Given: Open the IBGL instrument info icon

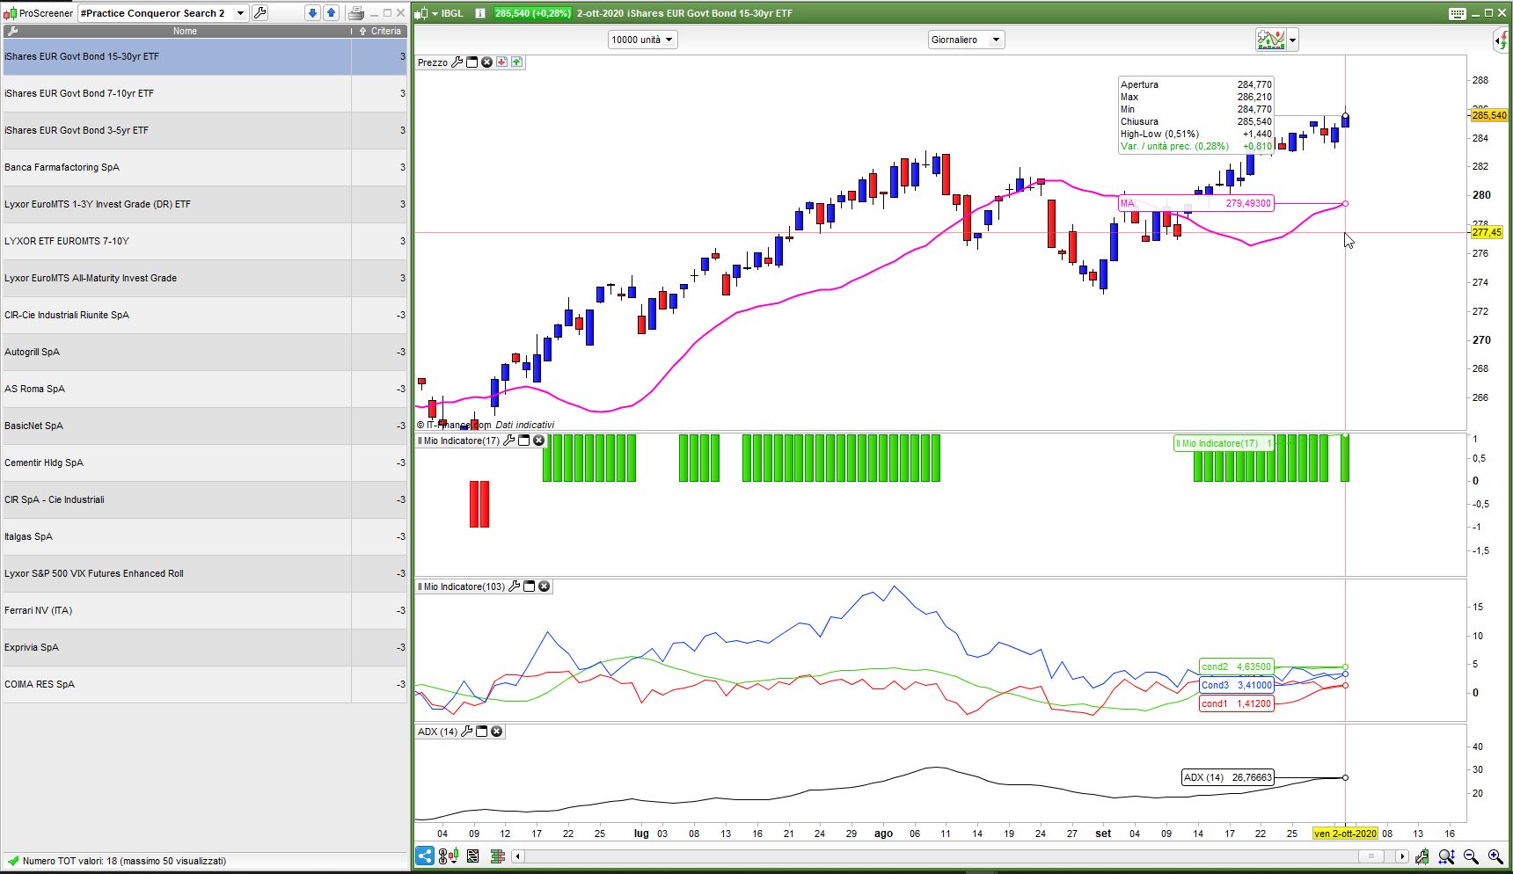Looking at the screenshot, I should 479,13.
